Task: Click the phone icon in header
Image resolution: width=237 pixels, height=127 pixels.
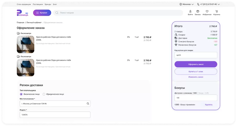Action: pyautogui.click(x=198, y=5)
